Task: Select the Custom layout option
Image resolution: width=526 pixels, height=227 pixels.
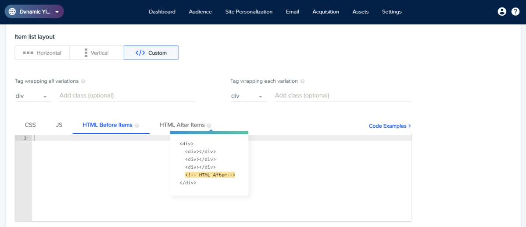Action: coord(151,53)
